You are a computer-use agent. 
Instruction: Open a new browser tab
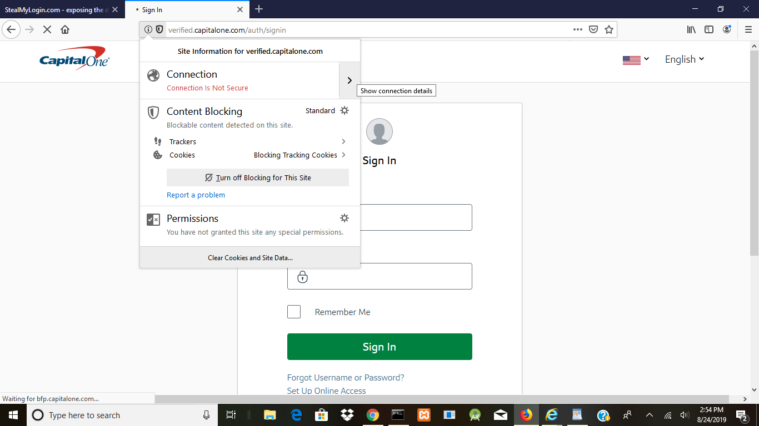point(259,9)
